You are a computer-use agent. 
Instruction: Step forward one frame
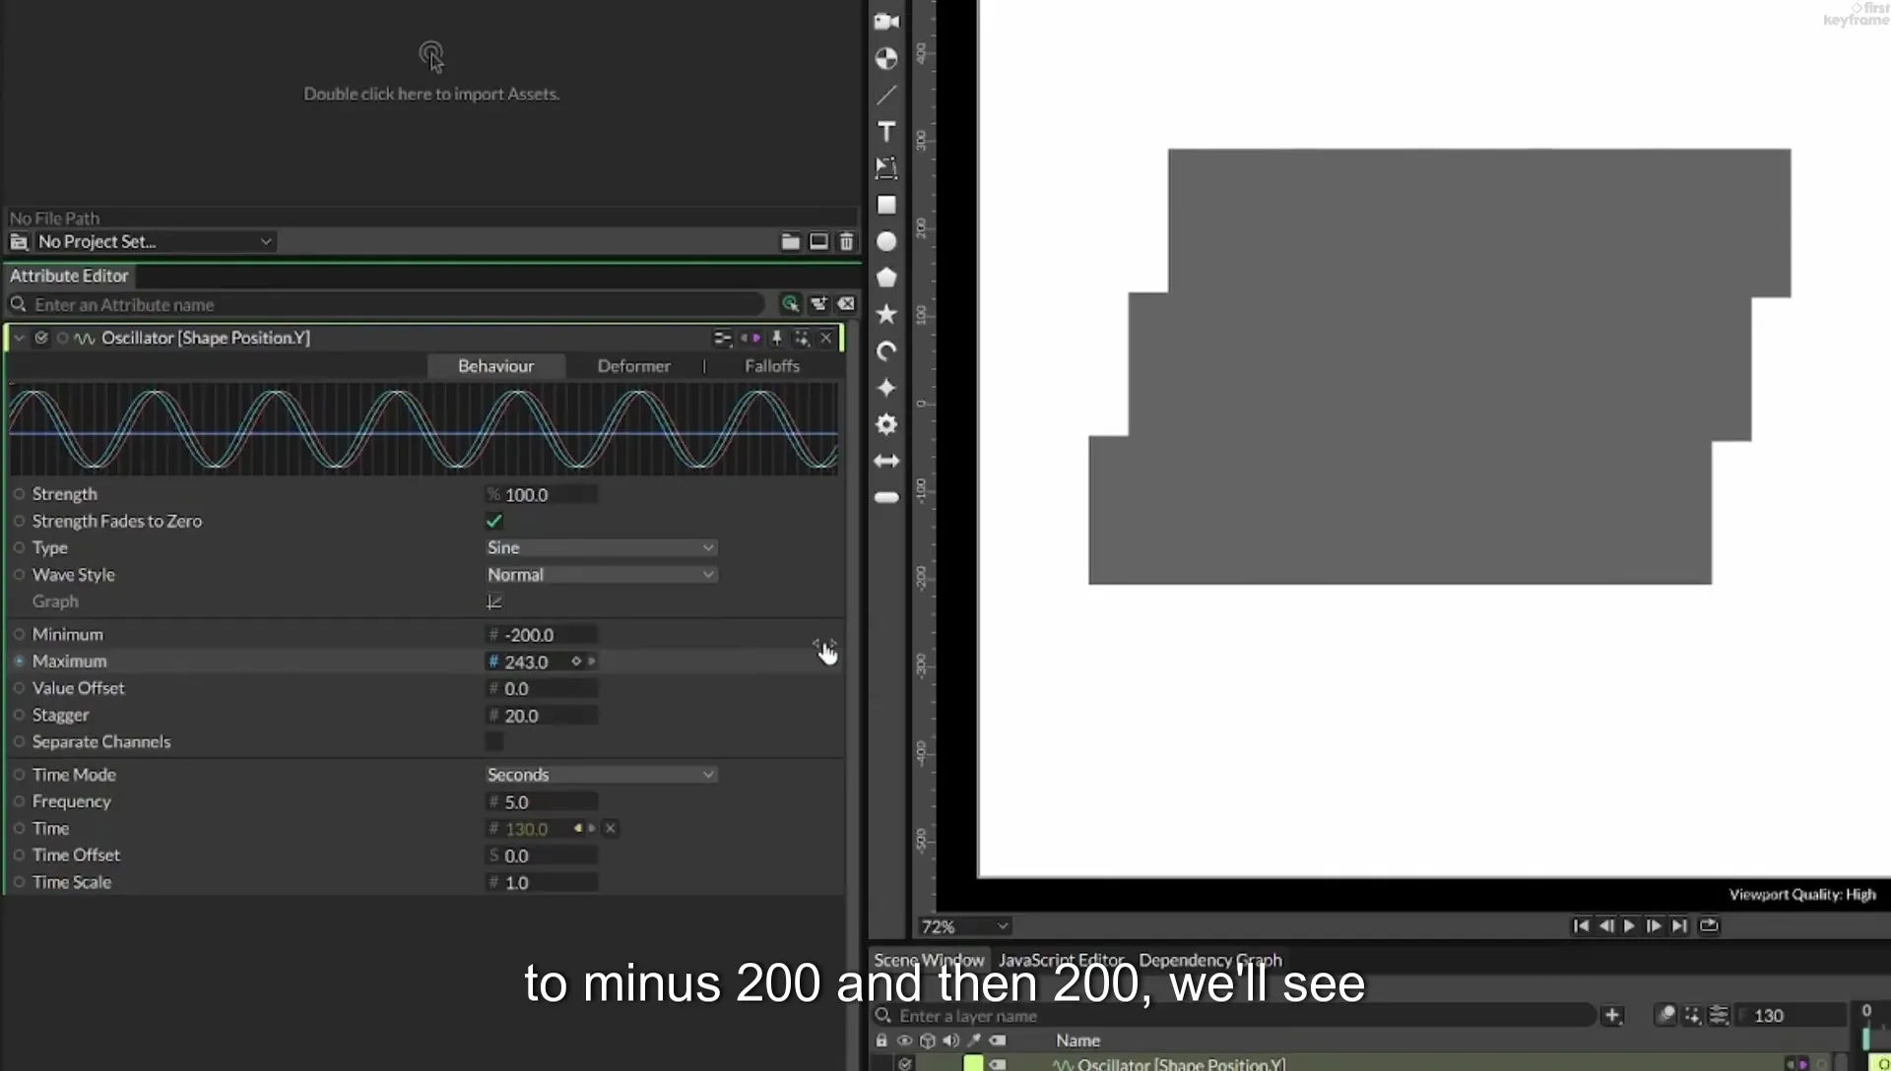tap(1654, 925)
